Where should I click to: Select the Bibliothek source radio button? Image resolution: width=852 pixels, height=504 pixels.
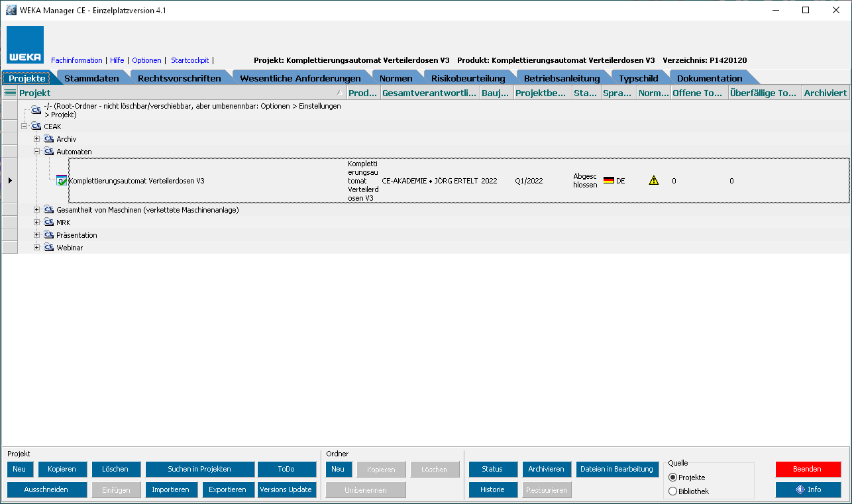coord(673,491)
